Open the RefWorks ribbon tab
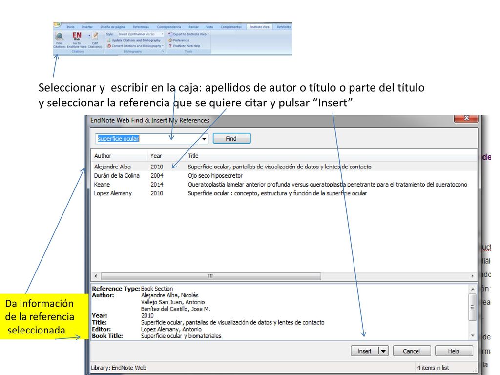This screenshot has height=375, width=500. coord(284,27)
